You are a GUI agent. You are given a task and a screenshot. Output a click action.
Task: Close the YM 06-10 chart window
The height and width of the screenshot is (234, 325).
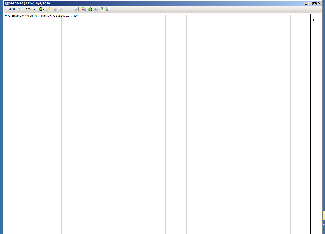[319, 3]
